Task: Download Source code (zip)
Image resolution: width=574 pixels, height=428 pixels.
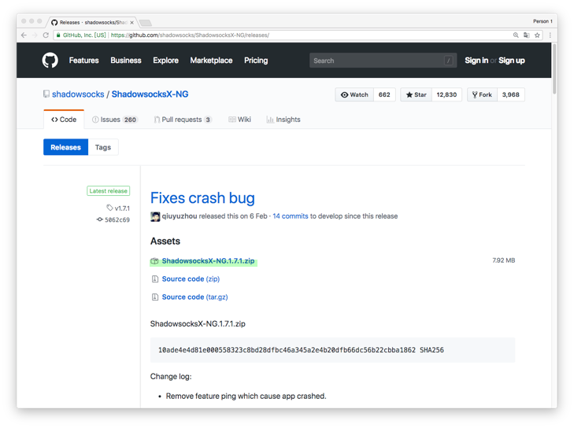Action: [x=191, y=279]
